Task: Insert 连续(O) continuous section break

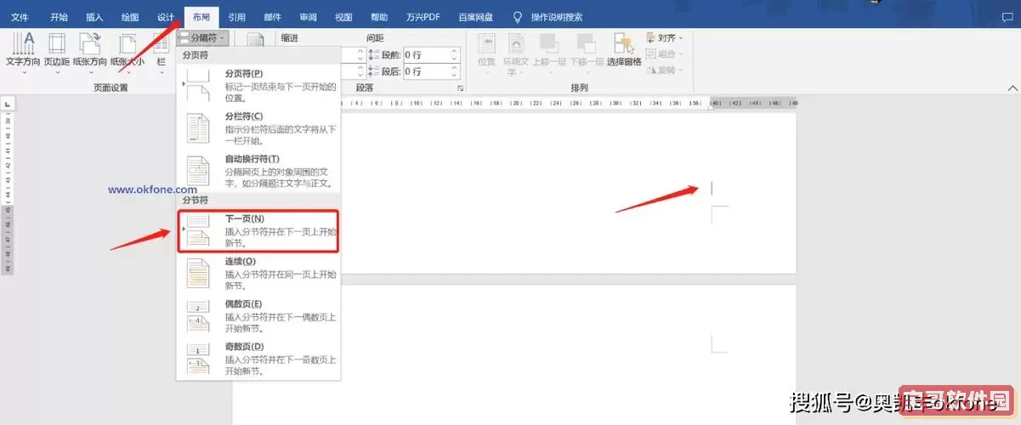Action: [x=259, y=273]
